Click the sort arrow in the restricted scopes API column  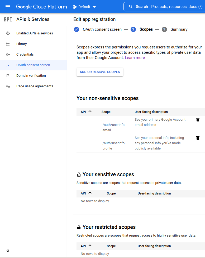[x=90, y=246]
